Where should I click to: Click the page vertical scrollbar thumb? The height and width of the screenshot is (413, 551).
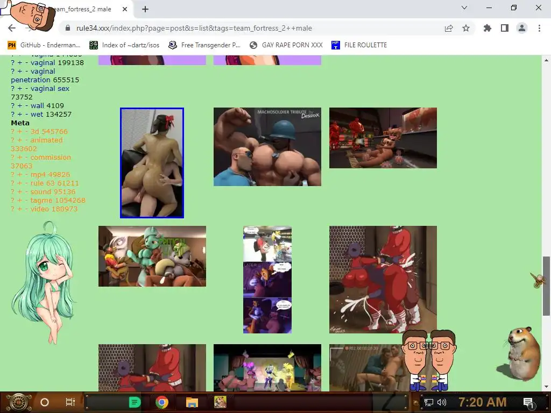click(x=546, y=286)
